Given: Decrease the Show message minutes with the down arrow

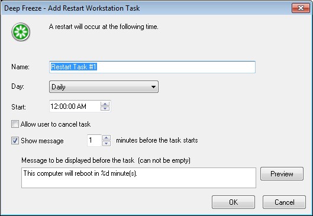Looking at the screenshot, I should (x=106, y=143).
